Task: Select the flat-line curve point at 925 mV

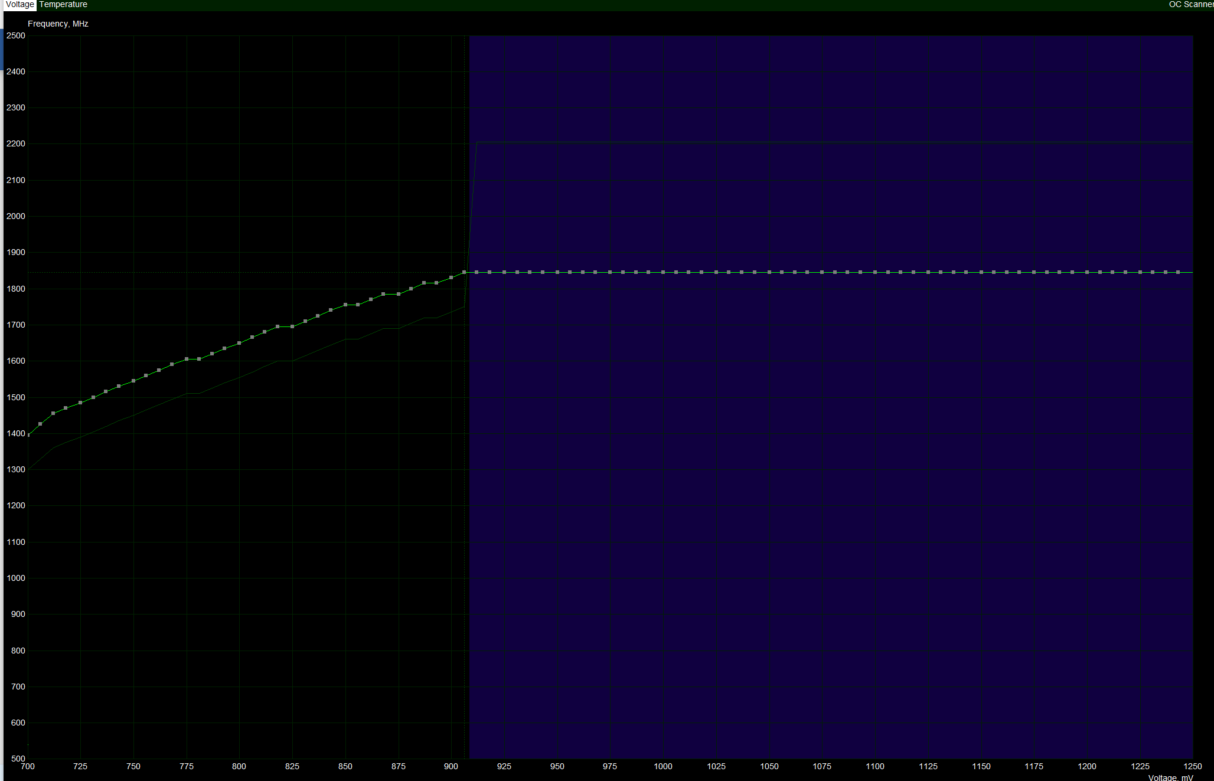Action: click(504, 272)
